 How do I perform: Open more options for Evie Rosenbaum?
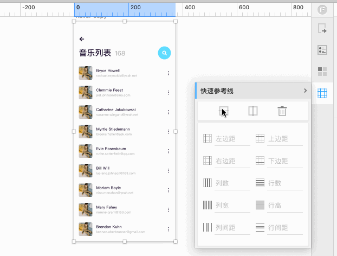[x=168, y=151]
